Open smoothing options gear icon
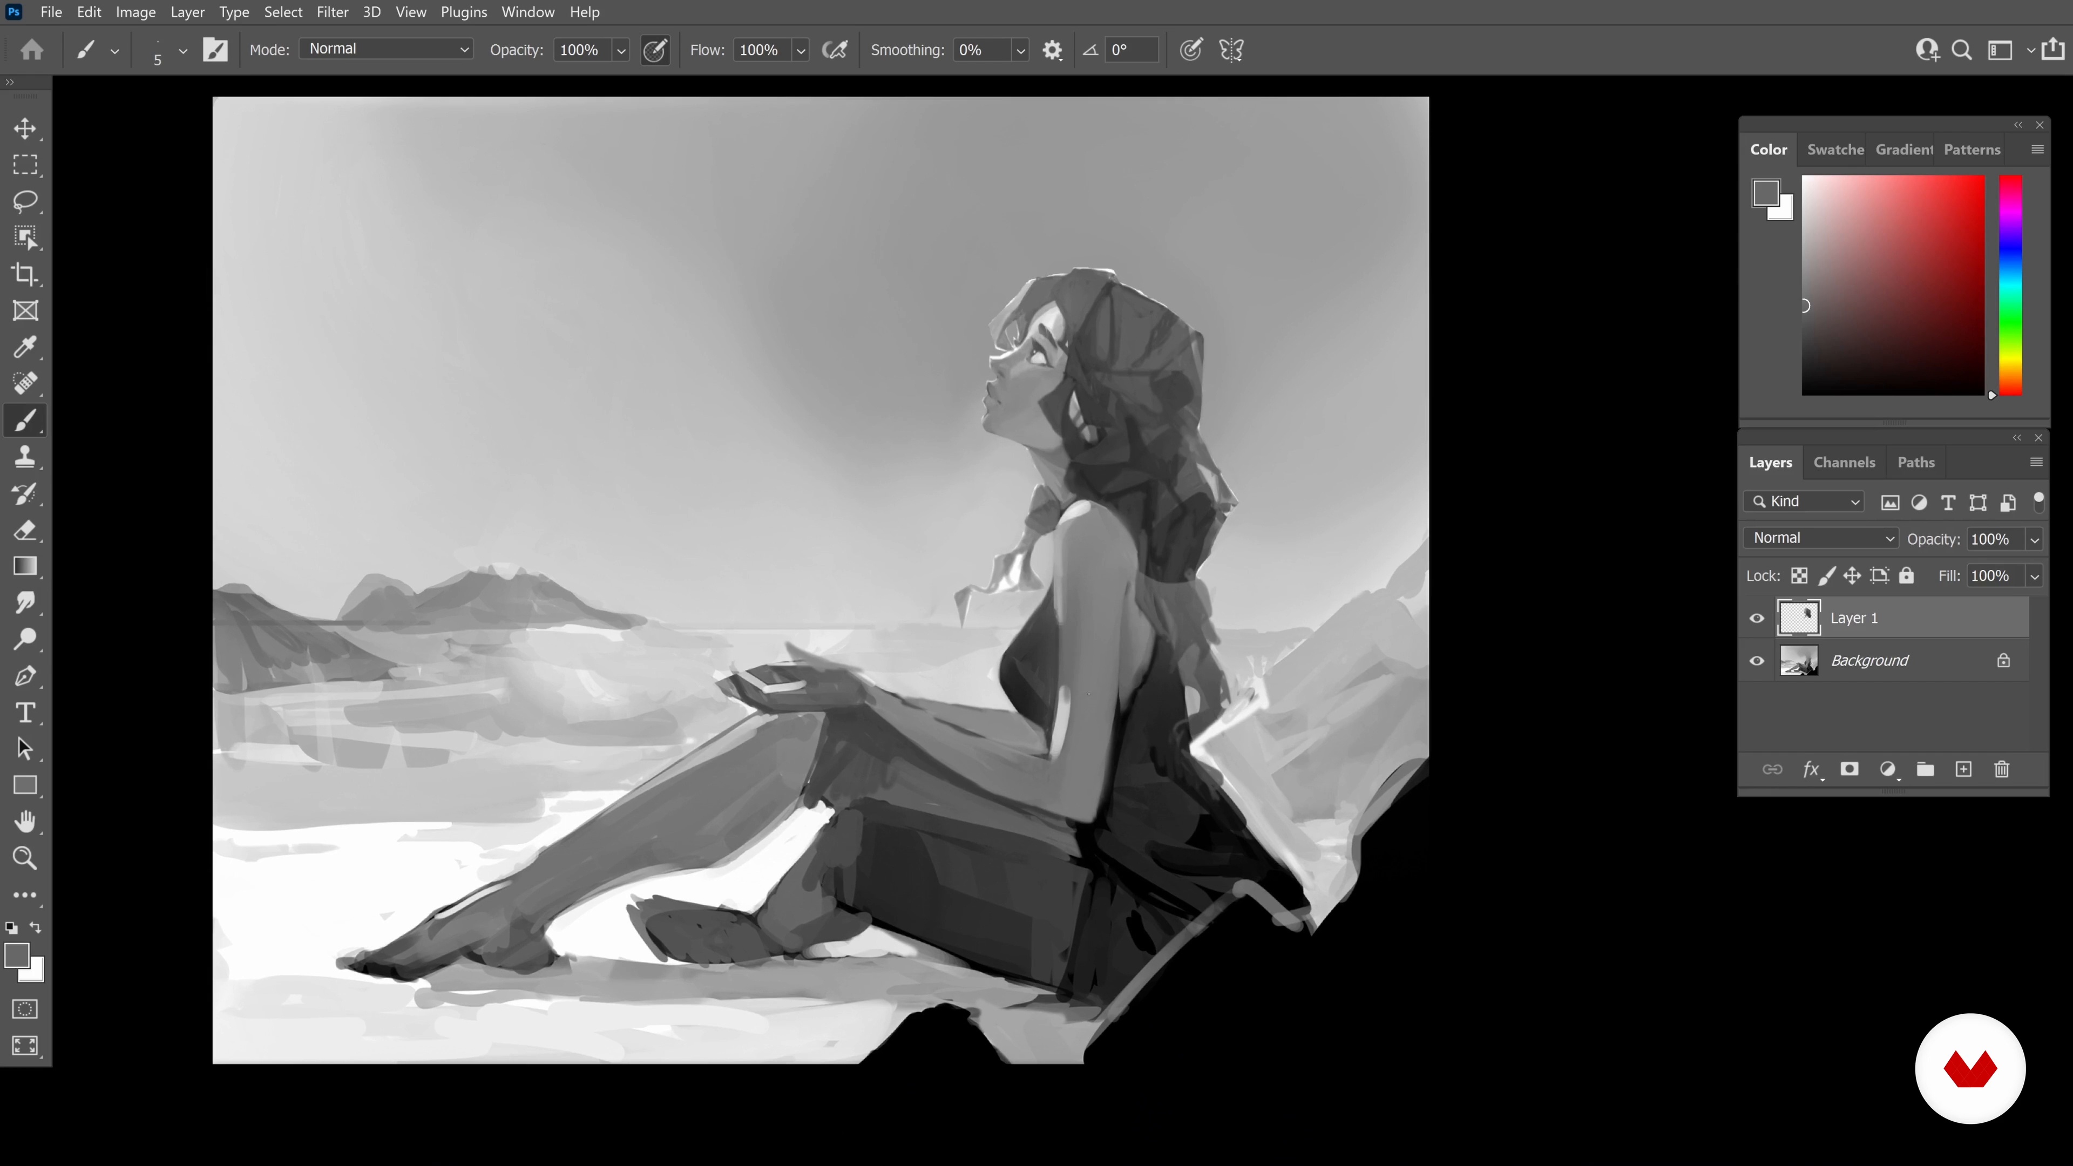Image resolution: width=2073 pixels, height=1166 pixels. click(x=1052, y=50)
